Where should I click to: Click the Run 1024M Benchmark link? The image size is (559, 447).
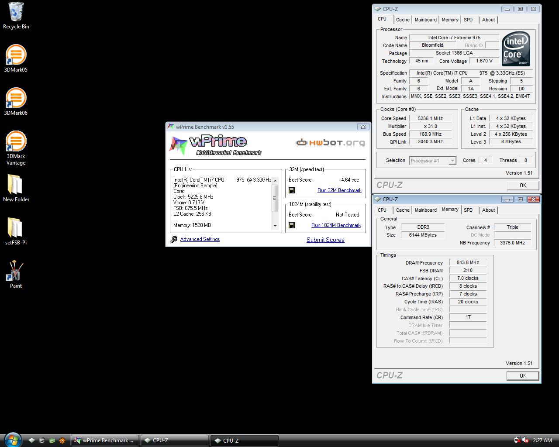click(x=336, y=225)
